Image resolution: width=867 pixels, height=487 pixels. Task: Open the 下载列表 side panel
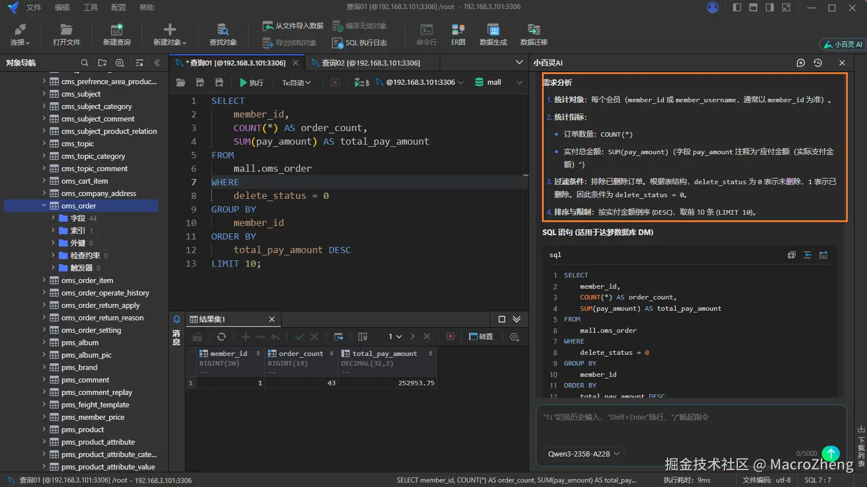(861, 447)
